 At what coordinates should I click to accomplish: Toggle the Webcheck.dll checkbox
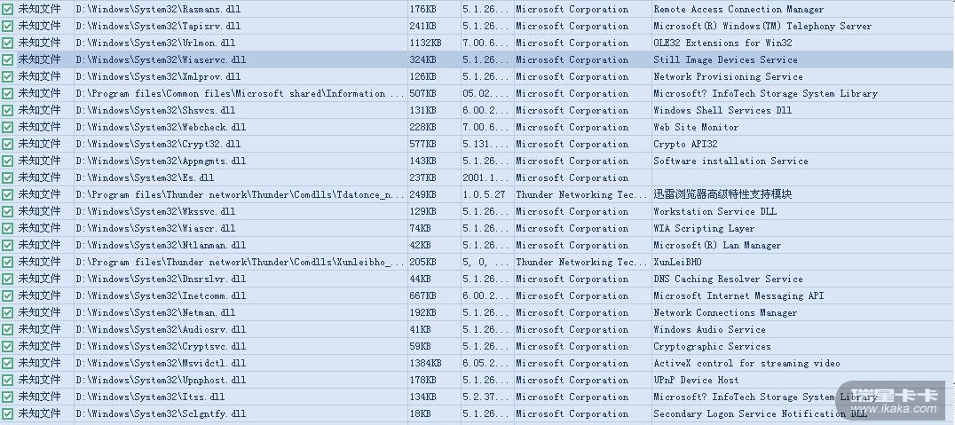(7, 127)
